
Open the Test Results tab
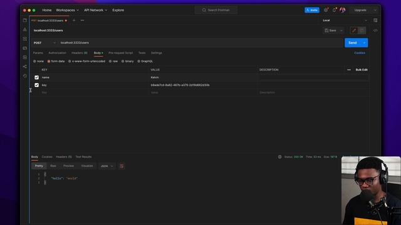pyautogui.click(x=83, y=157)
